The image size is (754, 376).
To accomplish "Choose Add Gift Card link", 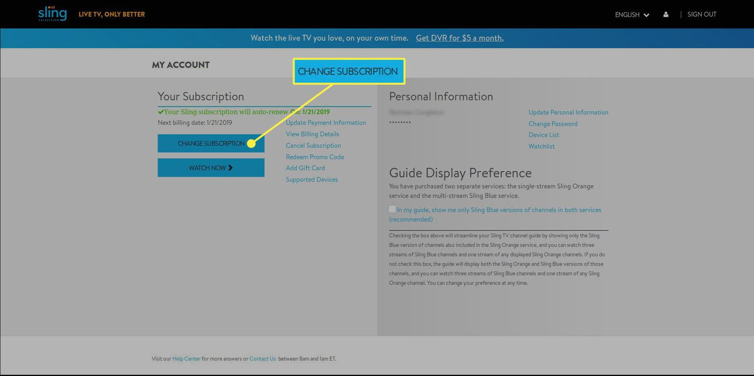I will coord(306,168).
